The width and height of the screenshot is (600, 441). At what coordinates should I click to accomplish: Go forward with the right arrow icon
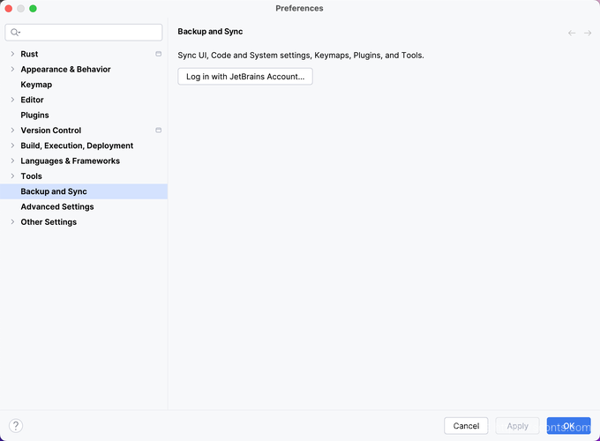tap(588, 33)
